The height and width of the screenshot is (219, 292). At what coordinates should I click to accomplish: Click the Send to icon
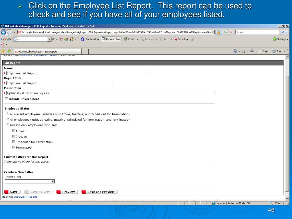point(175,39)
